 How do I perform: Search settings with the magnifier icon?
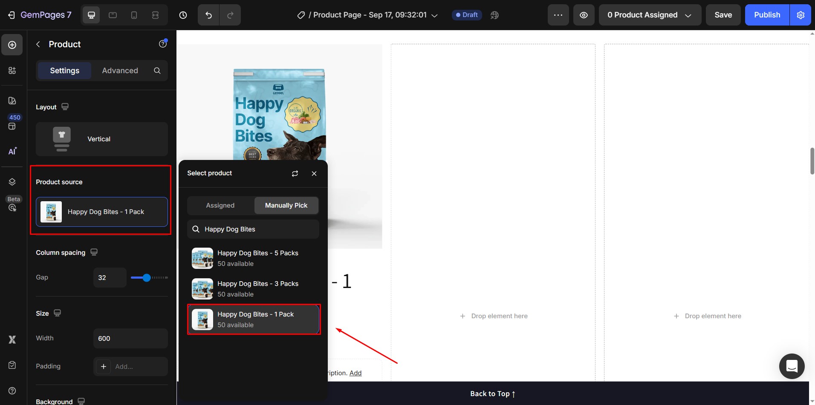tap(157, 71)
